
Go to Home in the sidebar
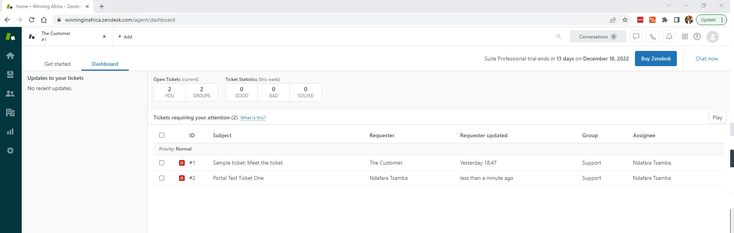(10, 55)
